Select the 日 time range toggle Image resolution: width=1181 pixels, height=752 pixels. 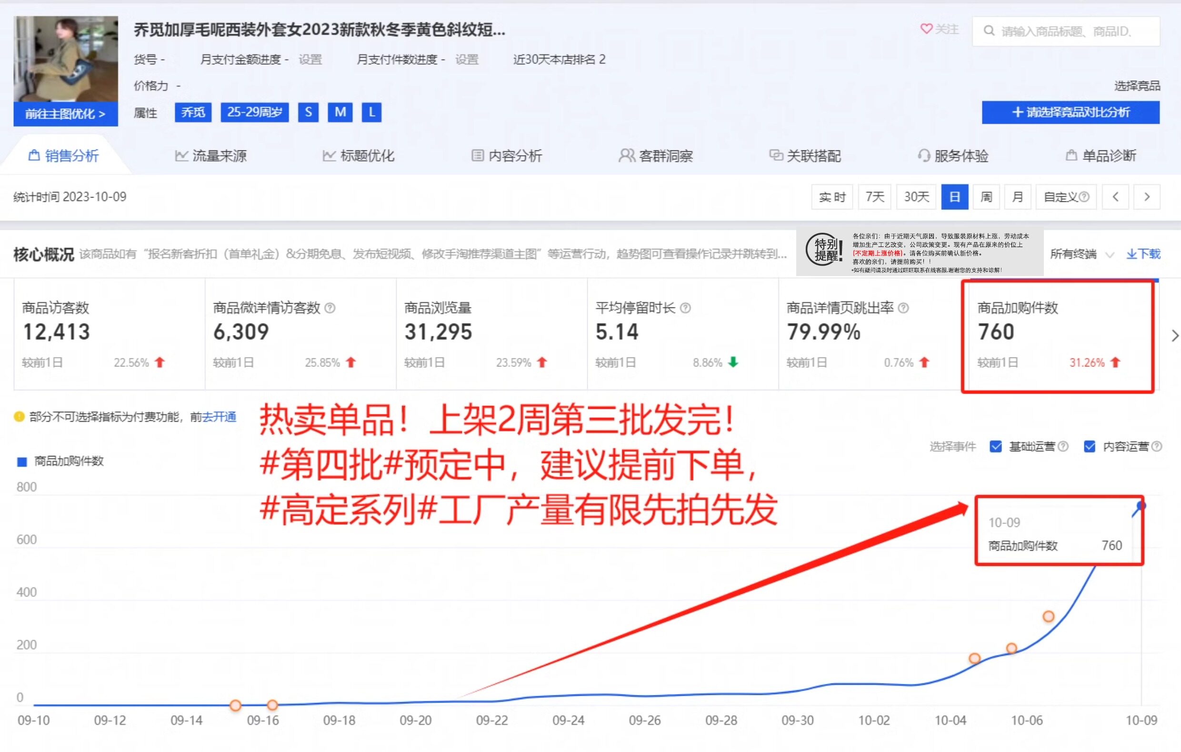(954, 197)
